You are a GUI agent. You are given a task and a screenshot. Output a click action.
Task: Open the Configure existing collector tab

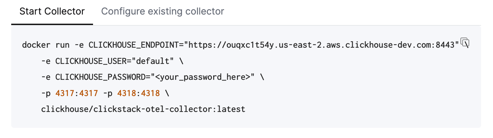point(163,11)
